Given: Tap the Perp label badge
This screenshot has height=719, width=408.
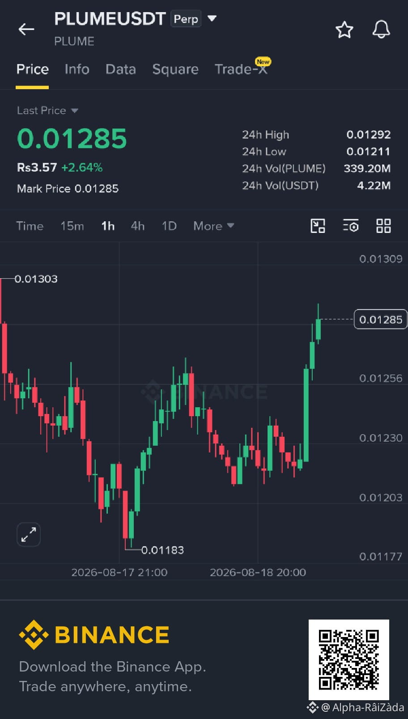Looking at the screenshot, I should click(x=186, y=19).
